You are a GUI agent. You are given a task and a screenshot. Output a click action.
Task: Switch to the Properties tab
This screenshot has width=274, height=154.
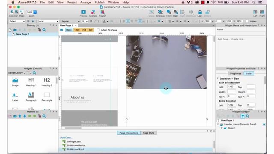[x=235, y=74]
